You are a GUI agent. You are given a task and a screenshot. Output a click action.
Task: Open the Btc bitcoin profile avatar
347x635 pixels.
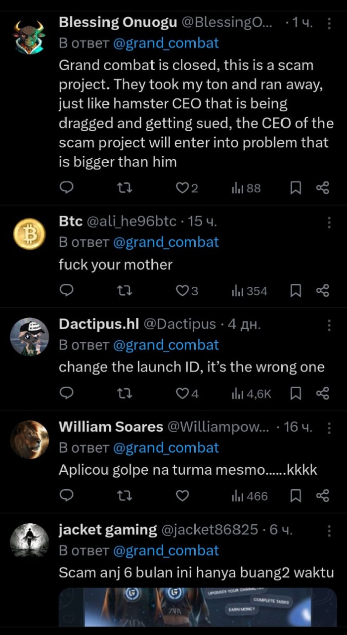point(29,235)
